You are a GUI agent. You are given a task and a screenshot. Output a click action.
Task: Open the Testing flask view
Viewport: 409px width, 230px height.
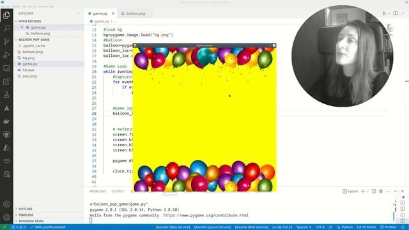pyautogui.click(x=6, y=95)
